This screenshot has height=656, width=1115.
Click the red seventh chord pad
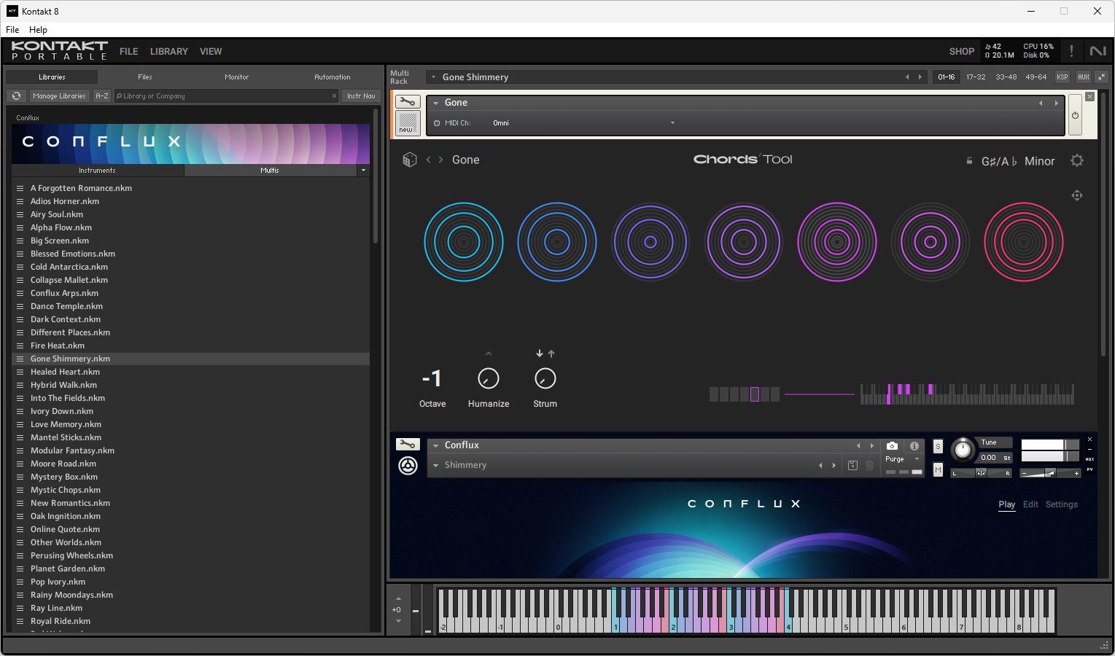(x=1024, y=242)
